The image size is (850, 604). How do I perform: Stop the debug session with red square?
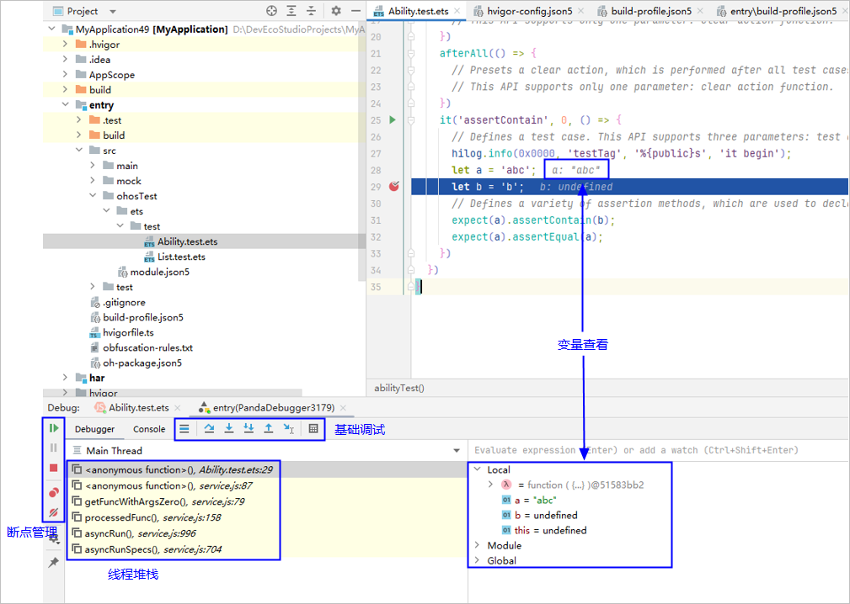coord(54,468)
